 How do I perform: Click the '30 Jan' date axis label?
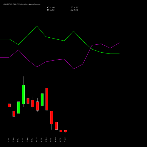point(37,140)
